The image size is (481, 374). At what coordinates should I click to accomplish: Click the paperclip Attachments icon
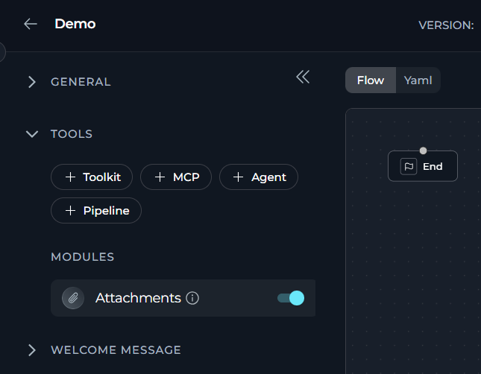73,298
